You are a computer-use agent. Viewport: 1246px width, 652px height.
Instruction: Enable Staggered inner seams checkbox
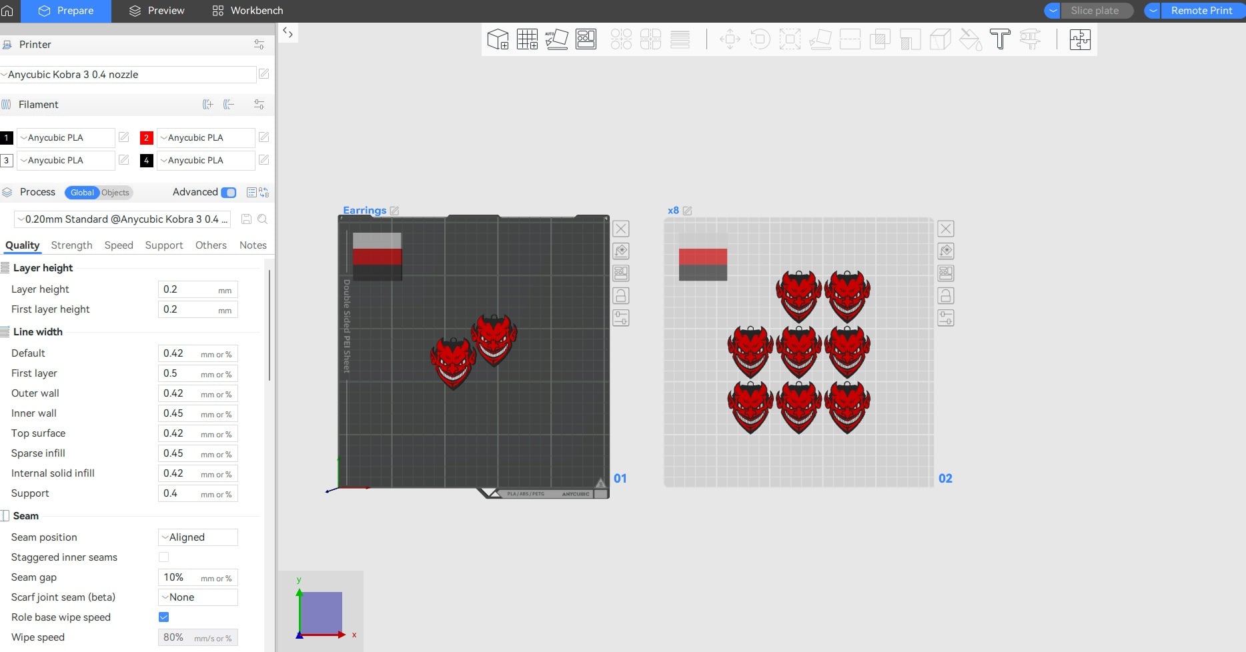point(163,557)
